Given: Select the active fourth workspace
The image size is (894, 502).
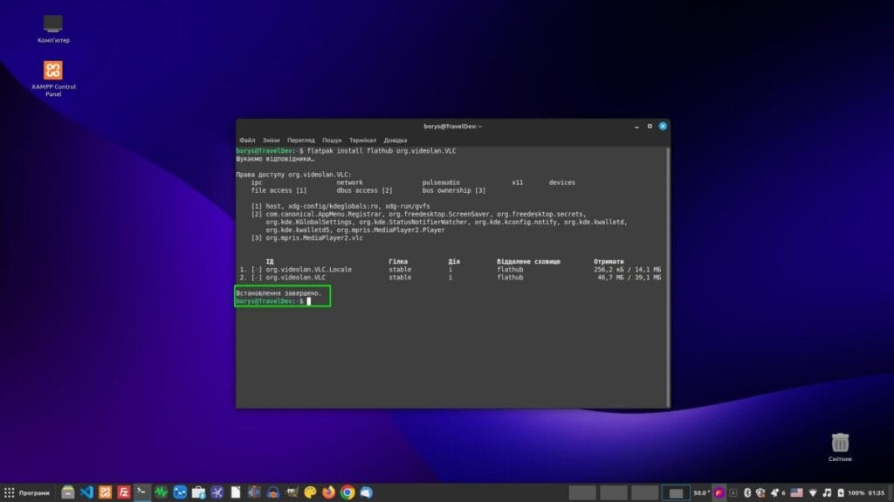Looking at the screenshot, I should click(x=676, y=492).
